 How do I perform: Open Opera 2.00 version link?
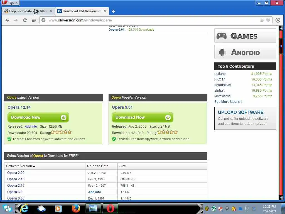[16, 173]
